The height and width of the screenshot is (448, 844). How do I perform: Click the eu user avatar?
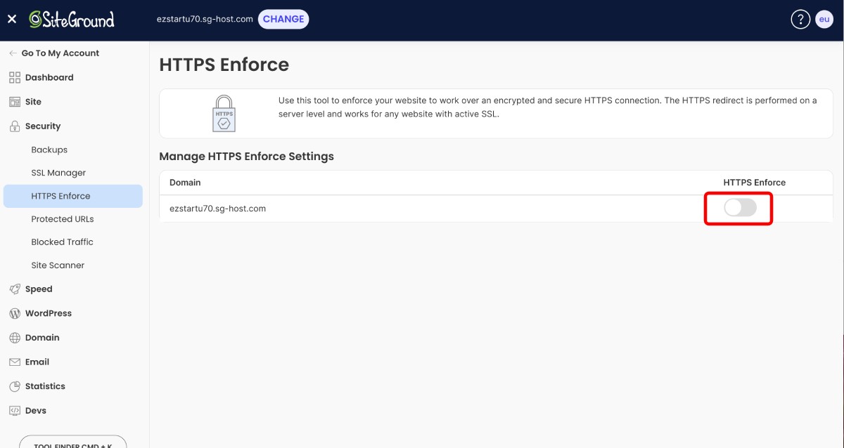[824, 19]
